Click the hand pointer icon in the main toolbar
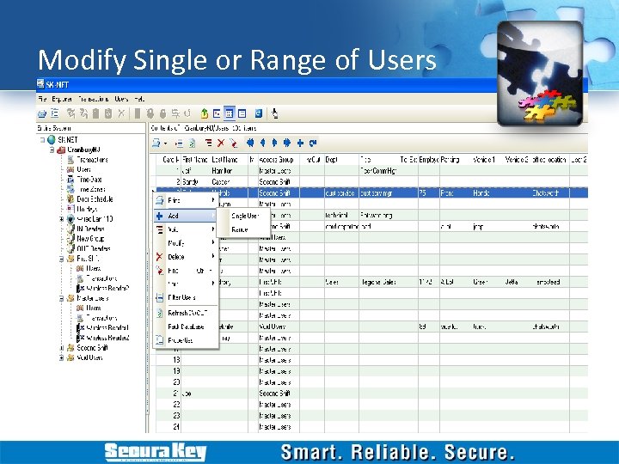 click(x=275, y=113)
